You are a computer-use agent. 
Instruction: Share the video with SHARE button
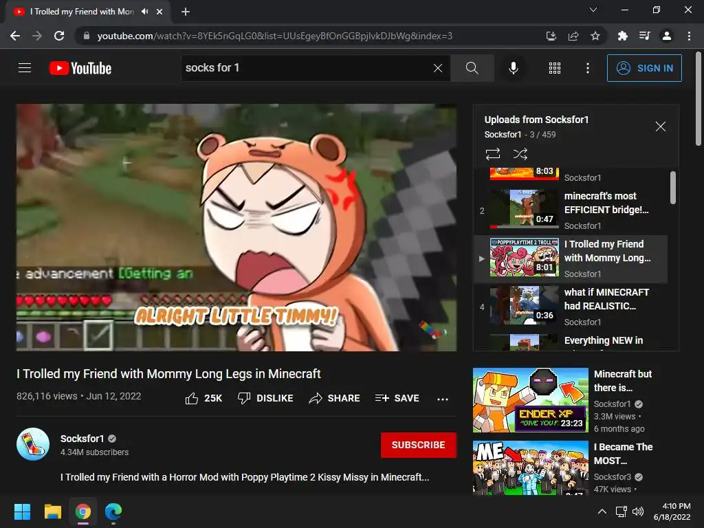335,398
